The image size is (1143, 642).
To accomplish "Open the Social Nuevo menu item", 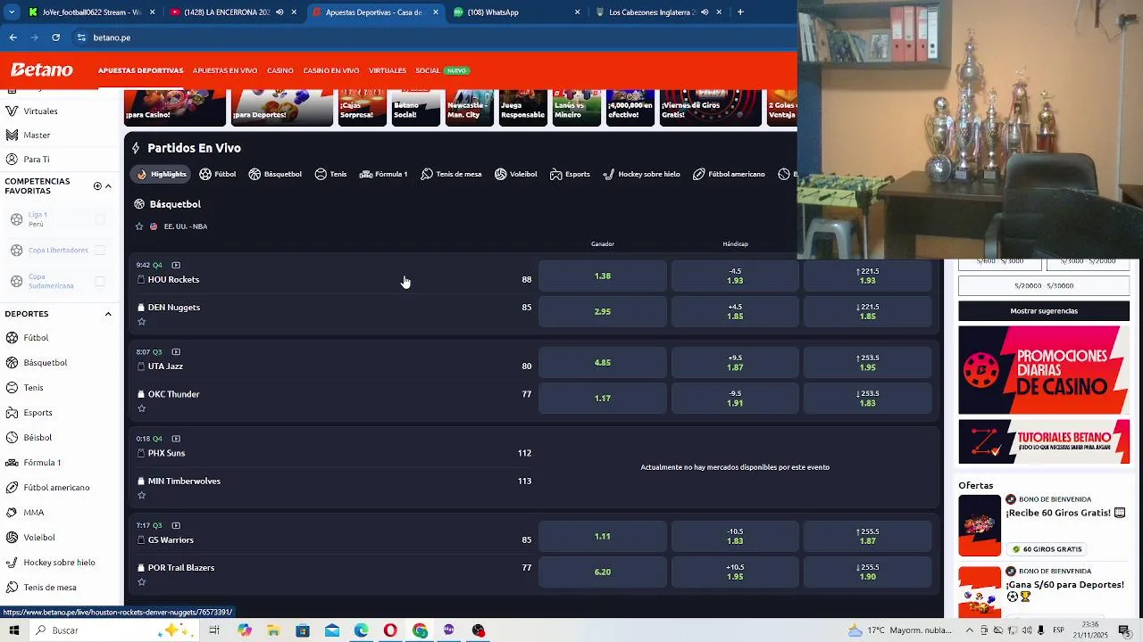I will pyautogui.click(x=441, y=70).
